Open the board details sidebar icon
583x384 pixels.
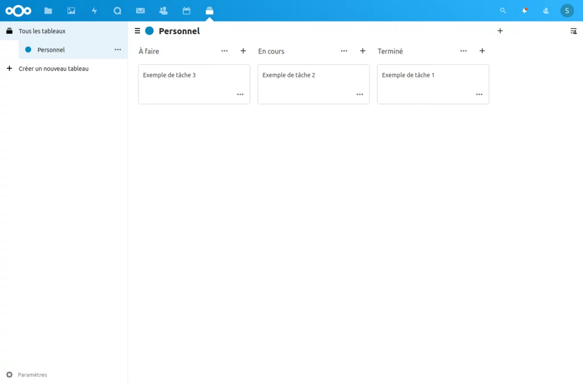(x=573, y=31)
